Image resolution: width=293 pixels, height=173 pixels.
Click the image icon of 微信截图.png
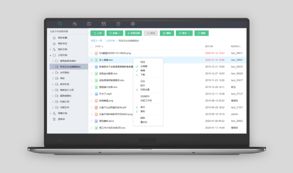pyautogui.click(x=96, y=101)
